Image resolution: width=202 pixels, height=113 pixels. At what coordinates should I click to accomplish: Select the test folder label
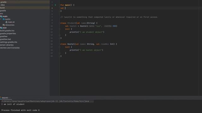[x=4, y=28]
